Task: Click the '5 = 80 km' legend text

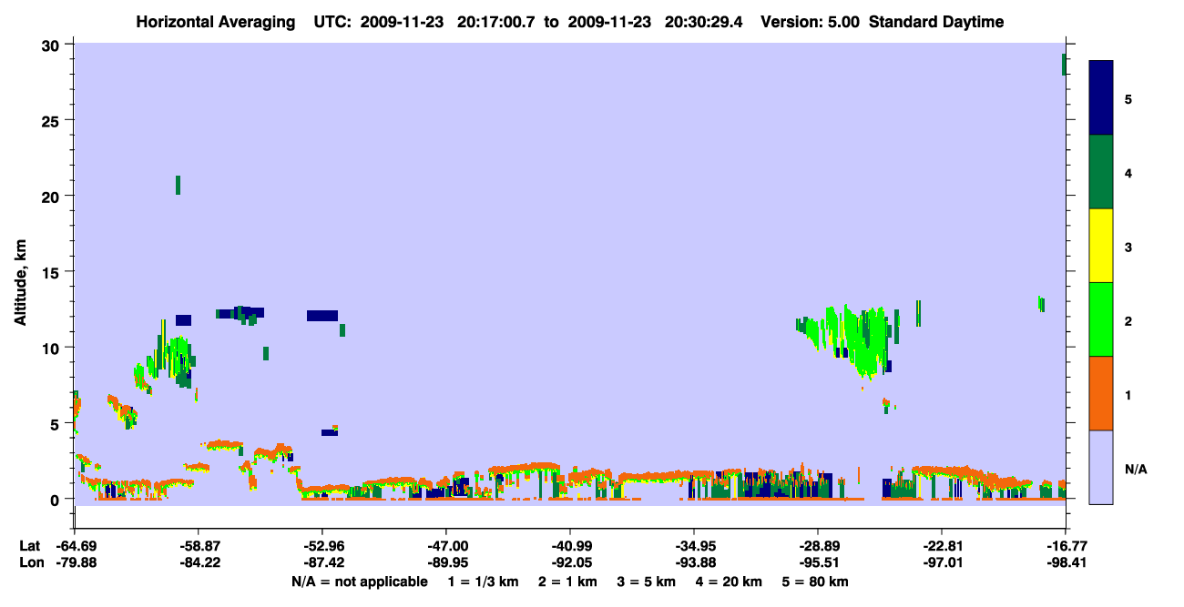Action: pos(816,582)
